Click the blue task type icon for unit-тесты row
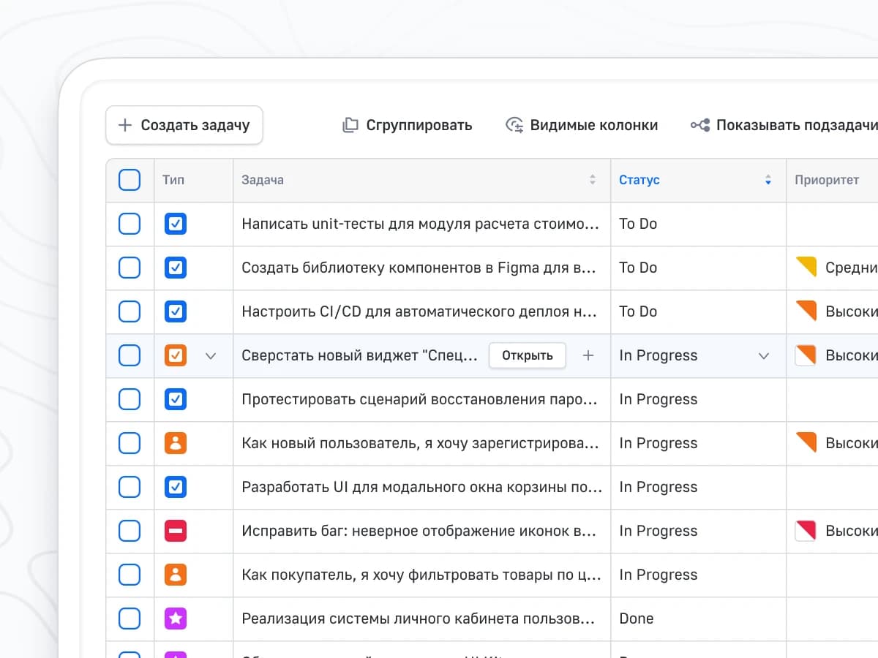878x658 pixels. (176, 224)
